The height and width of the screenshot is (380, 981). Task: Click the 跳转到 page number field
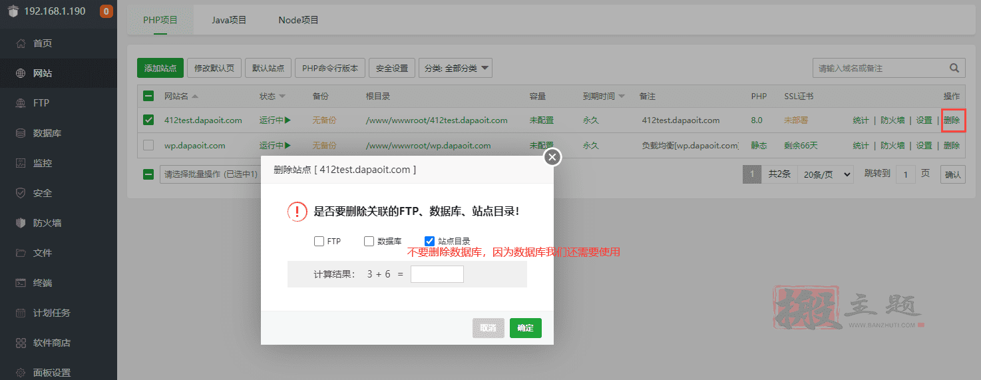coord(906,174)
